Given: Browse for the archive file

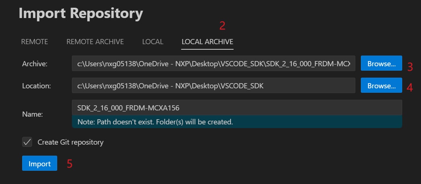Looking at the screenshot, I should 381,63.
